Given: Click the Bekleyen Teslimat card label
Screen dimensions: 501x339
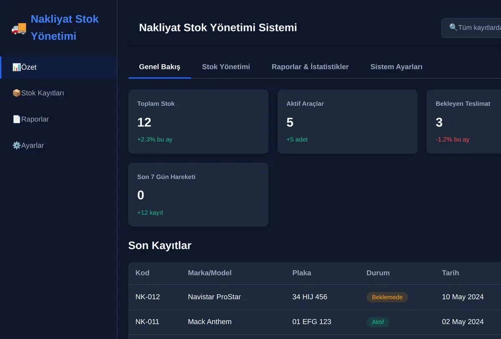Looking at the screenshot, I should 463,104.
